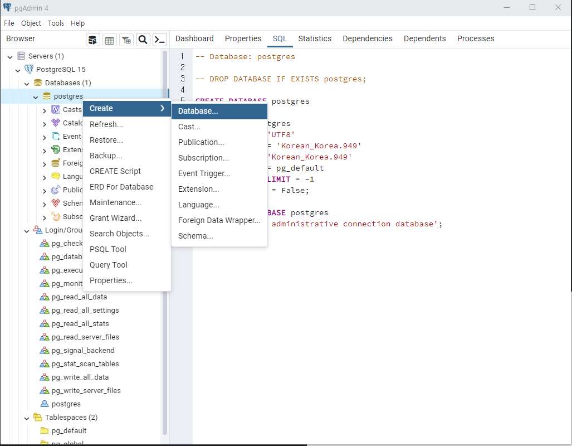Click the Publications node icon

56,190
